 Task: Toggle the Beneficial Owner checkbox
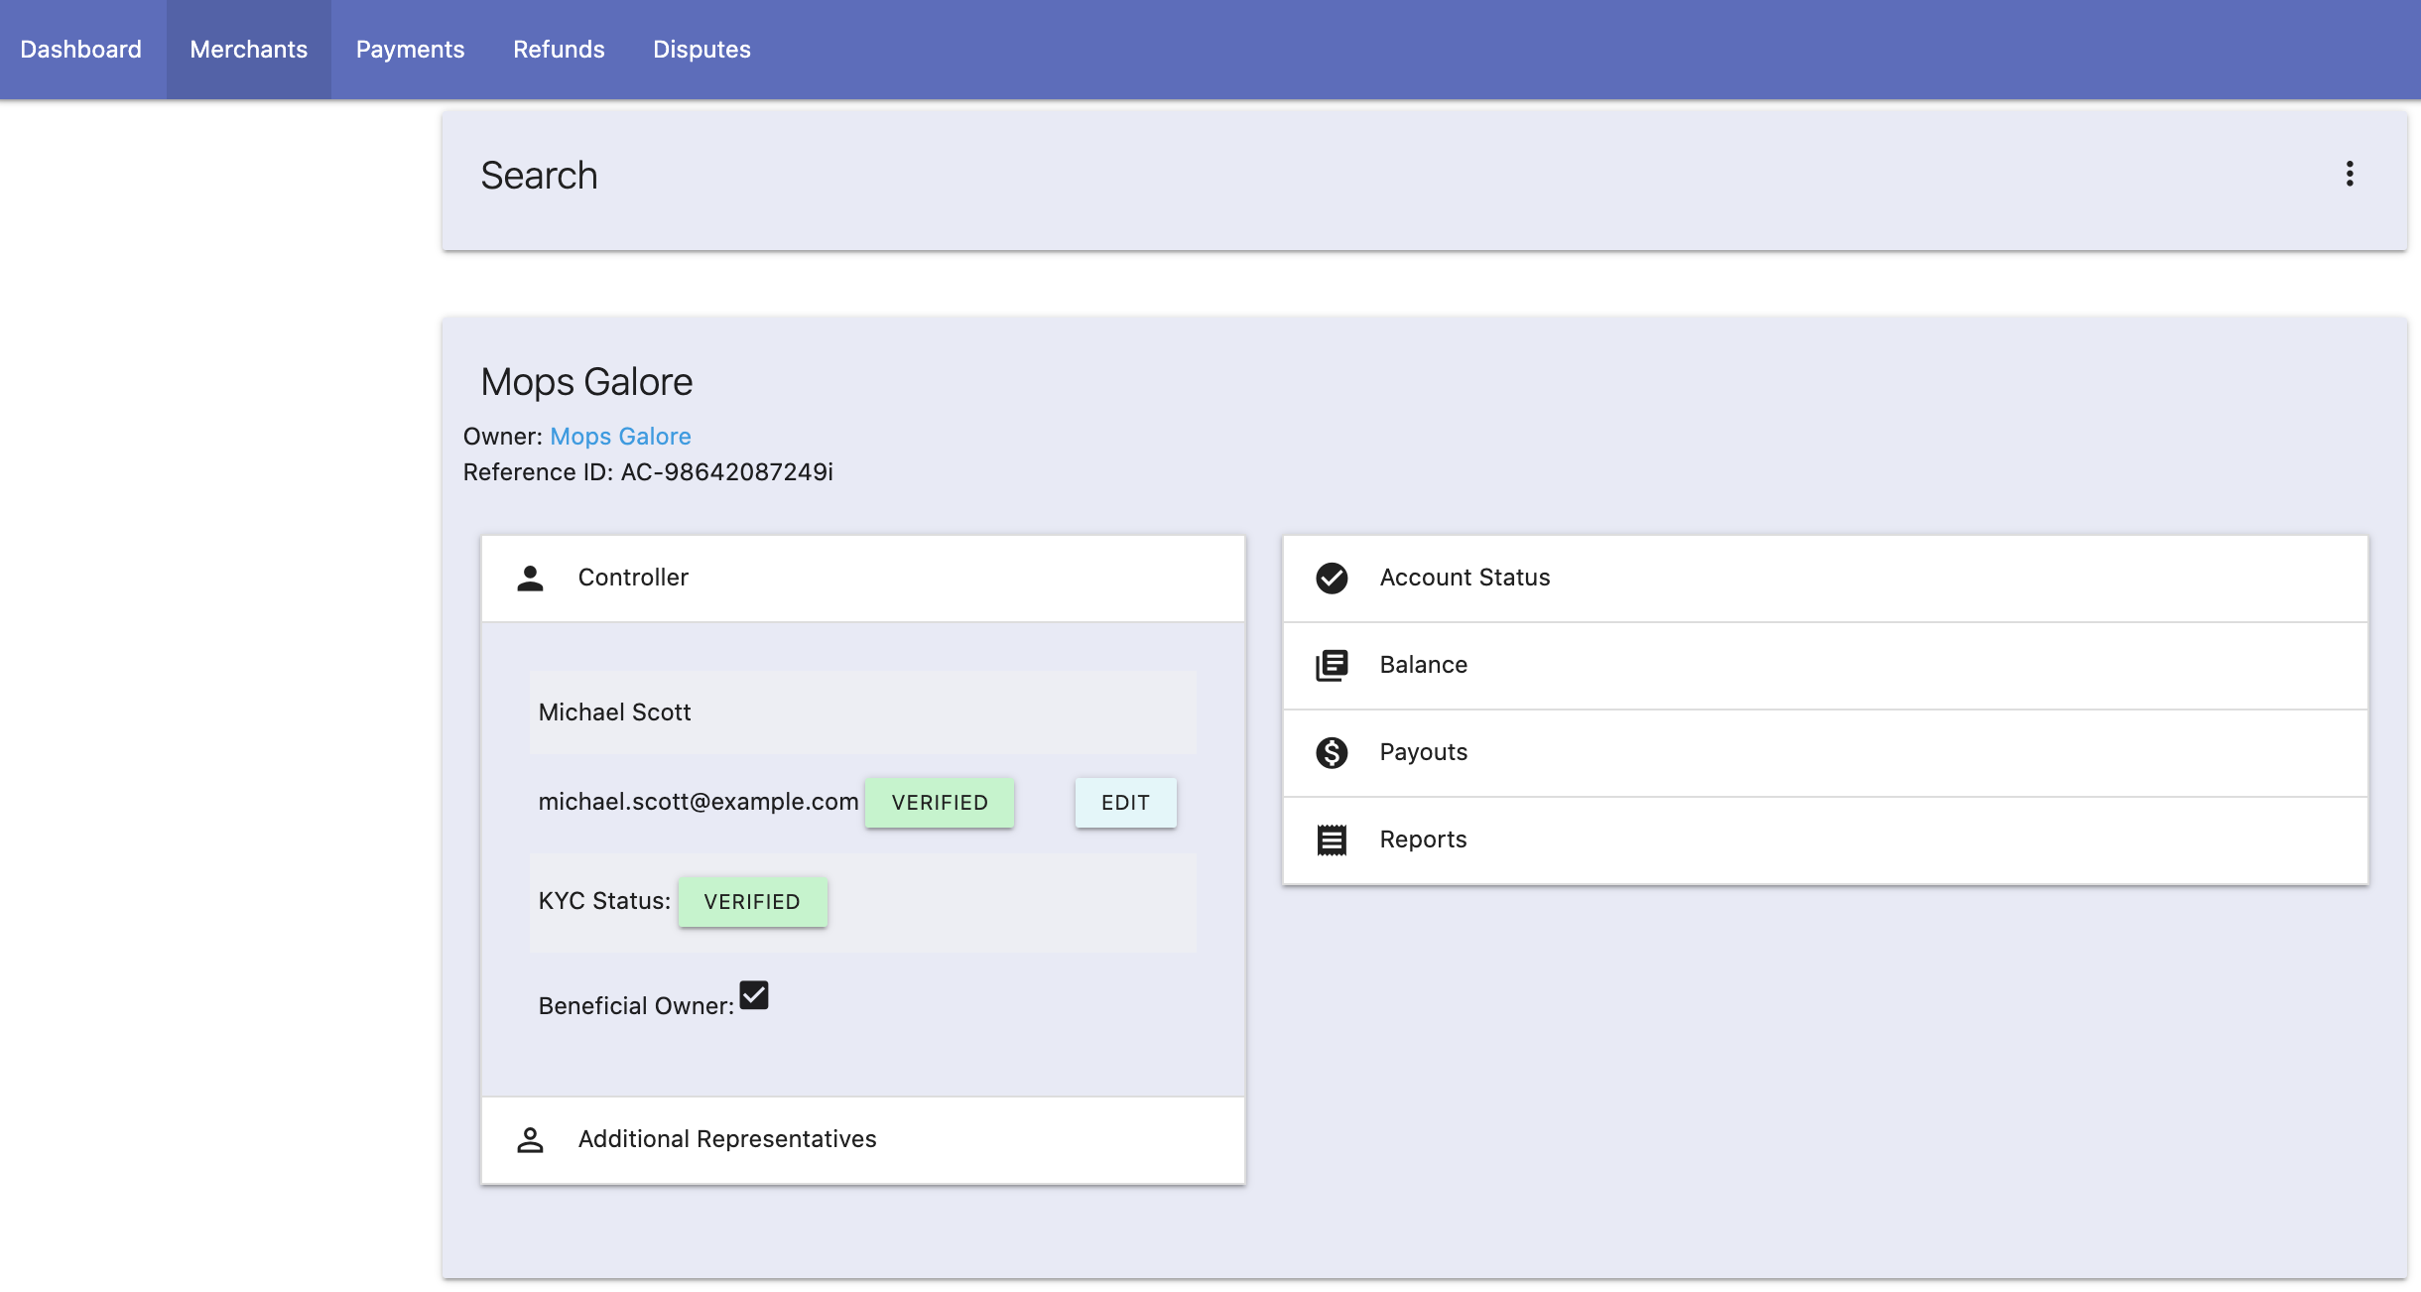coord(752,996)
